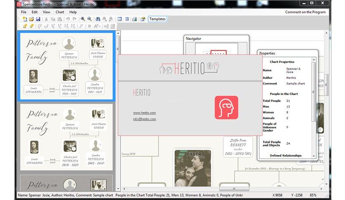
Task: Click the last edit icon in second toolbar
Action: [113, 26]
